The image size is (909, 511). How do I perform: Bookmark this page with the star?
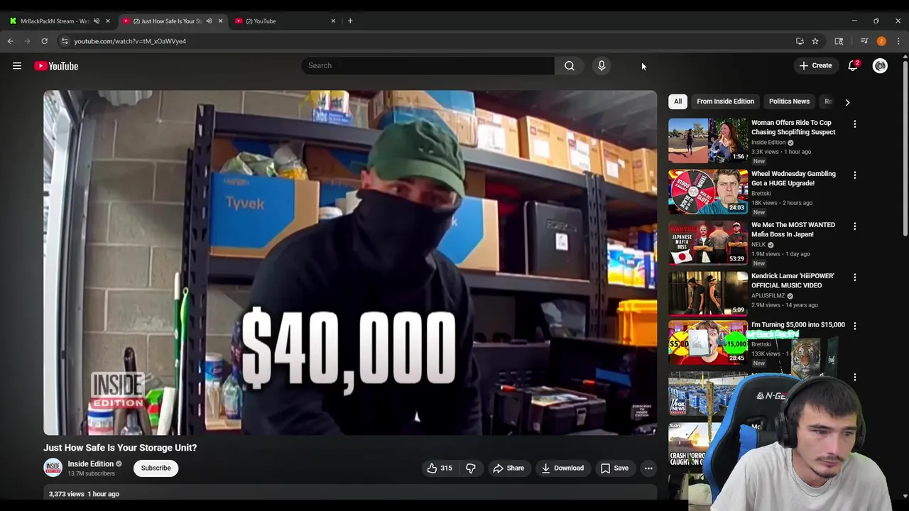click(815, 41)
